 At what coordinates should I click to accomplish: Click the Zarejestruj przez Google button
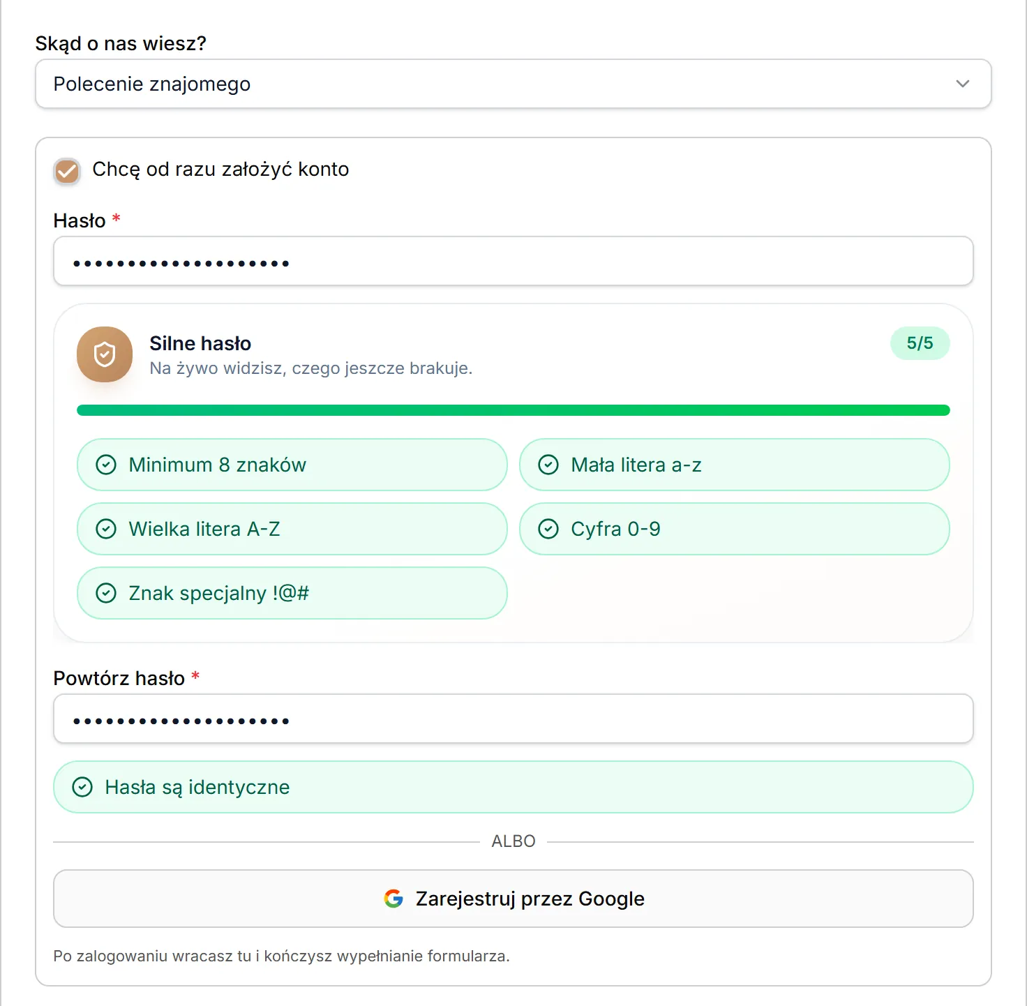[x=513, y=899]
